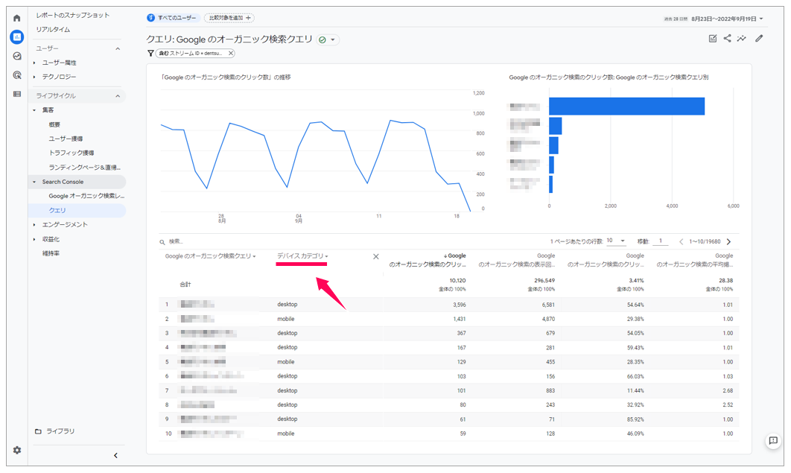
Task: Open the Advertising icon in left rail
Action: point(16,74)
